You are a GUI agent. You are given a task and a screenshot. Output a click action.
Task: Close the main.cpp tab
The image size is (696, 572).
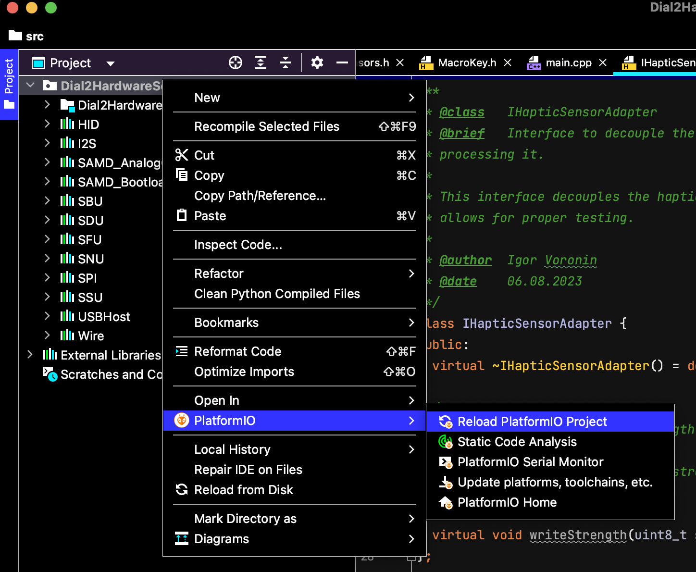coord(603,63)
